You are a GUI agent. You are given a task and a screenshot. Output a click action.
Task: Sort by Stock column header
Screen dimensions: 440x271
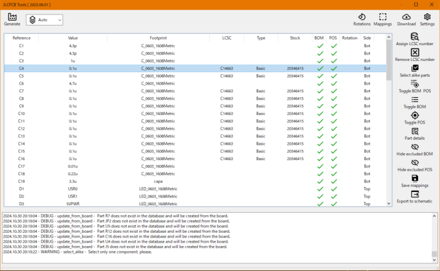click(295, 38)
